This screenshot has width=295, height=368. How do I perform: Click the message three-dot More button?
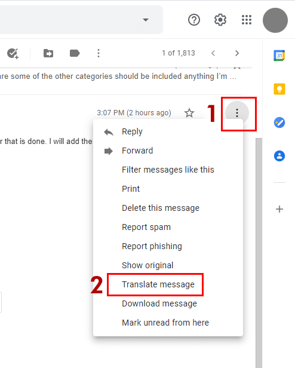click(237, 113)
